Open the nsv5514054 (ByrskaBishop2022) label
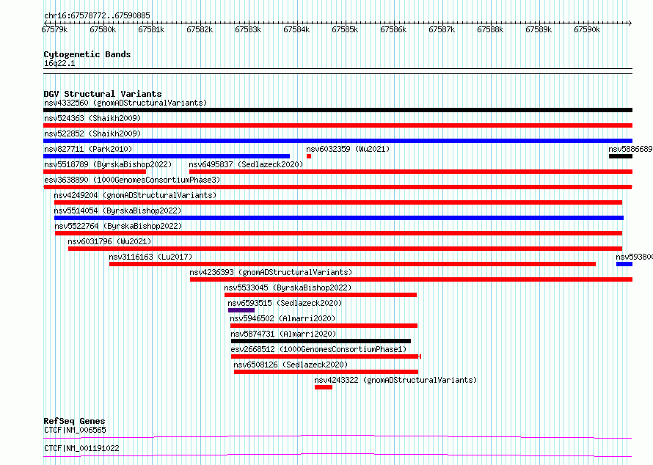This screenshot has height=465, width=653. pyautogui.click(x=117, y=210)
